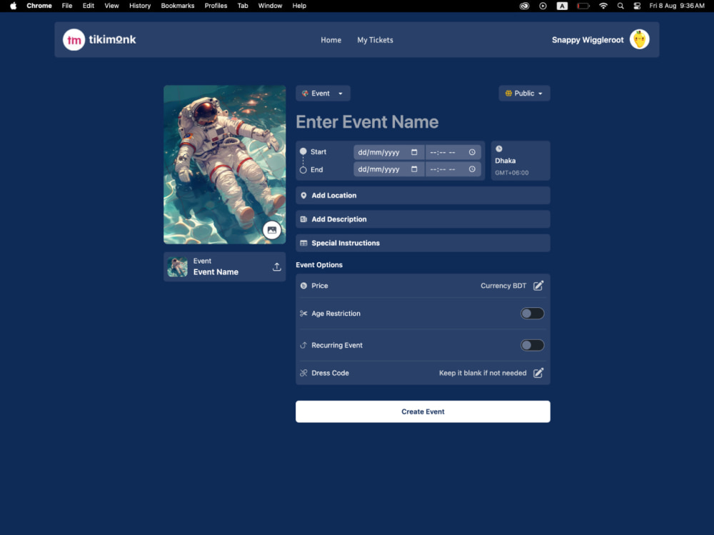Enable the Recurring Event toggle

coord(533,346)
